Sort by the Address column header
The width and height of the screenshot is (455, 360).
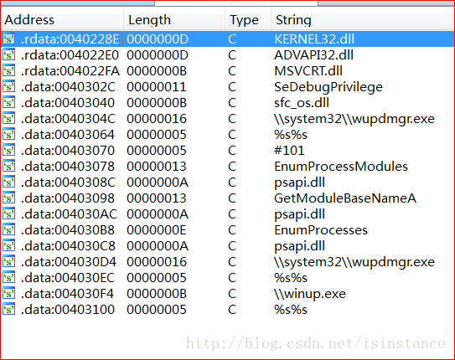62,20
